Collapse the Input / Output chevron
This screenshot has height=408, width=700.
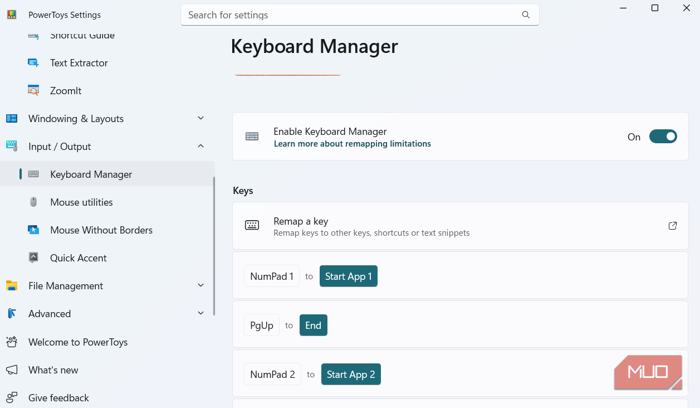201,146
